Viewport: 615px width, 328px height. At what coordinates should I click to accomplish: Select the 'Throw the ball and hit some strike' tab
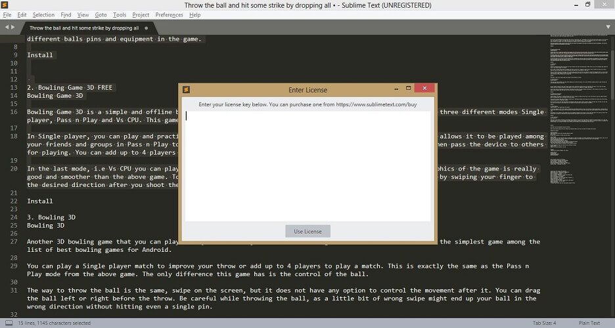[84, 28]
